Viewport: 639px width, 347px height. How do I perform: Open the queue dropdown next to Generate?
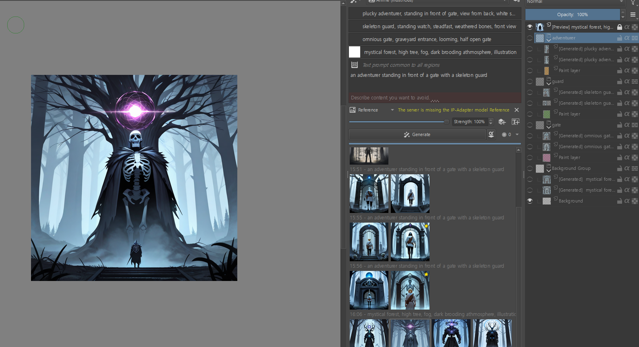(517, 134)
